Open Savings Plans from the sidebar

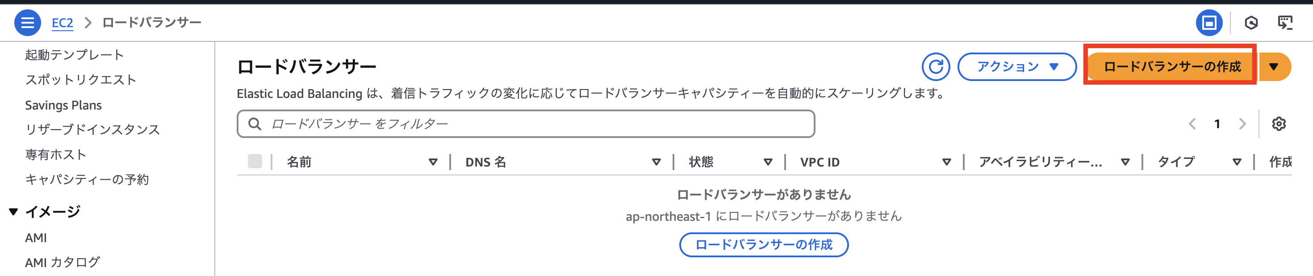point(63,105)
